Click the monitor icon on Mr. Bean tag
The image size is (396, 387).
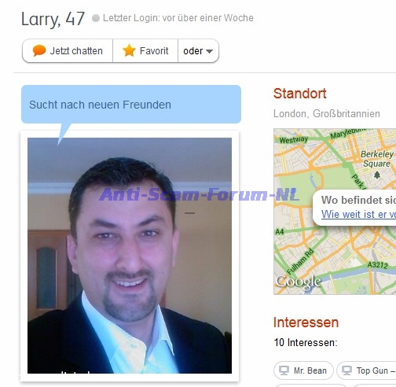[284, 370]
